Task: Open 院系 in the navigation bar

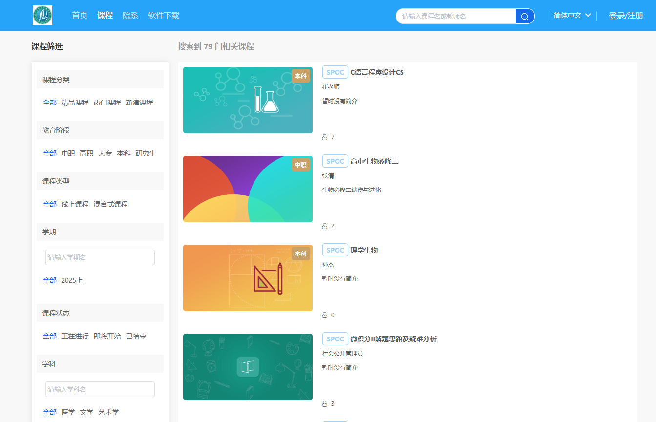Action: pos(130,15)
